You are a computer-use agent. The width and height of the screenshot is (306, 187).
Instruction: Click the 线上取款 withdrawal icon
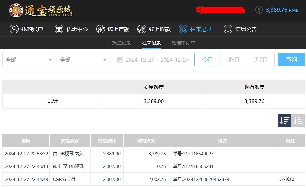[x=142, y=29]
